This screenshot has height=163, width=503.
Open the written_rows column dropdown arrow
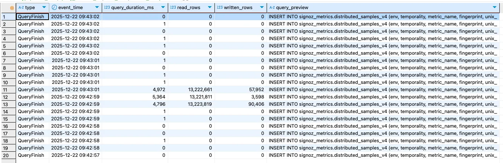click(262, 8)
